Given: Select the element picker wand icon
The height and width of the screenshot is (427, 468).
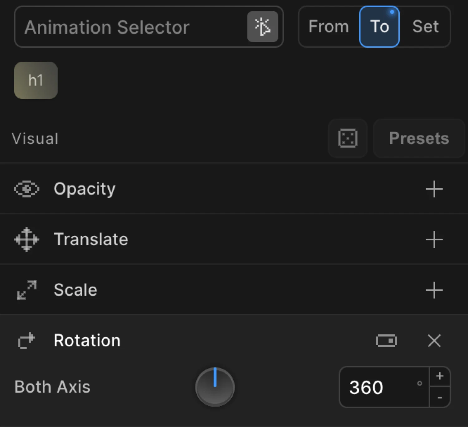Looking at the screenshot, I should point(263,27).
